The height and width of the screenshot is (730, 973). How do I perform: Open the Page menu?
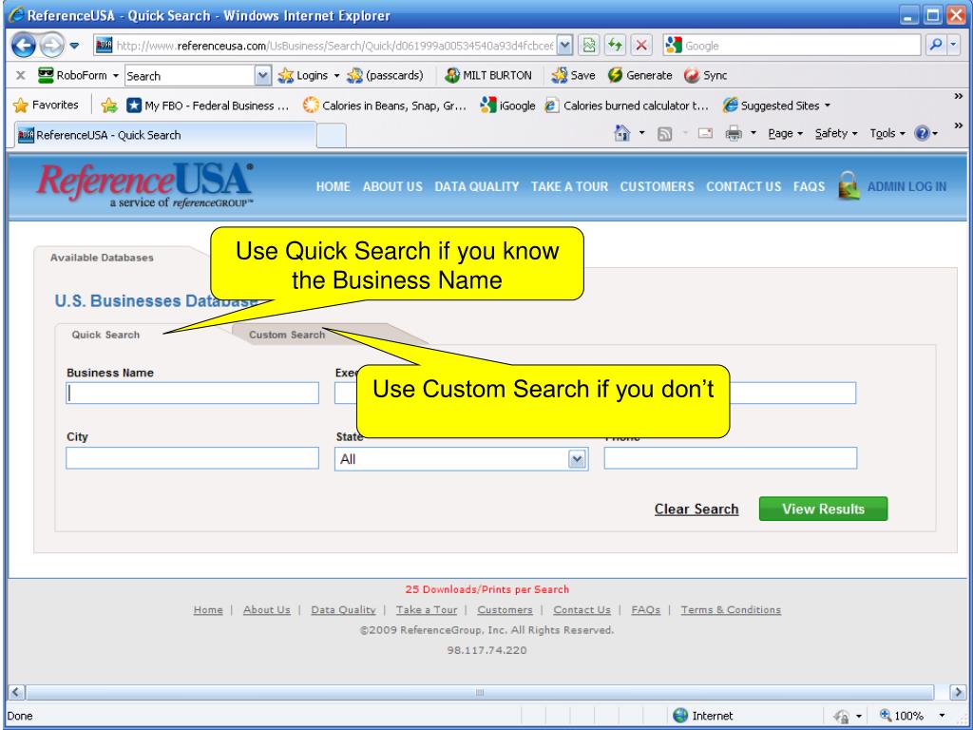coord(785,133)
